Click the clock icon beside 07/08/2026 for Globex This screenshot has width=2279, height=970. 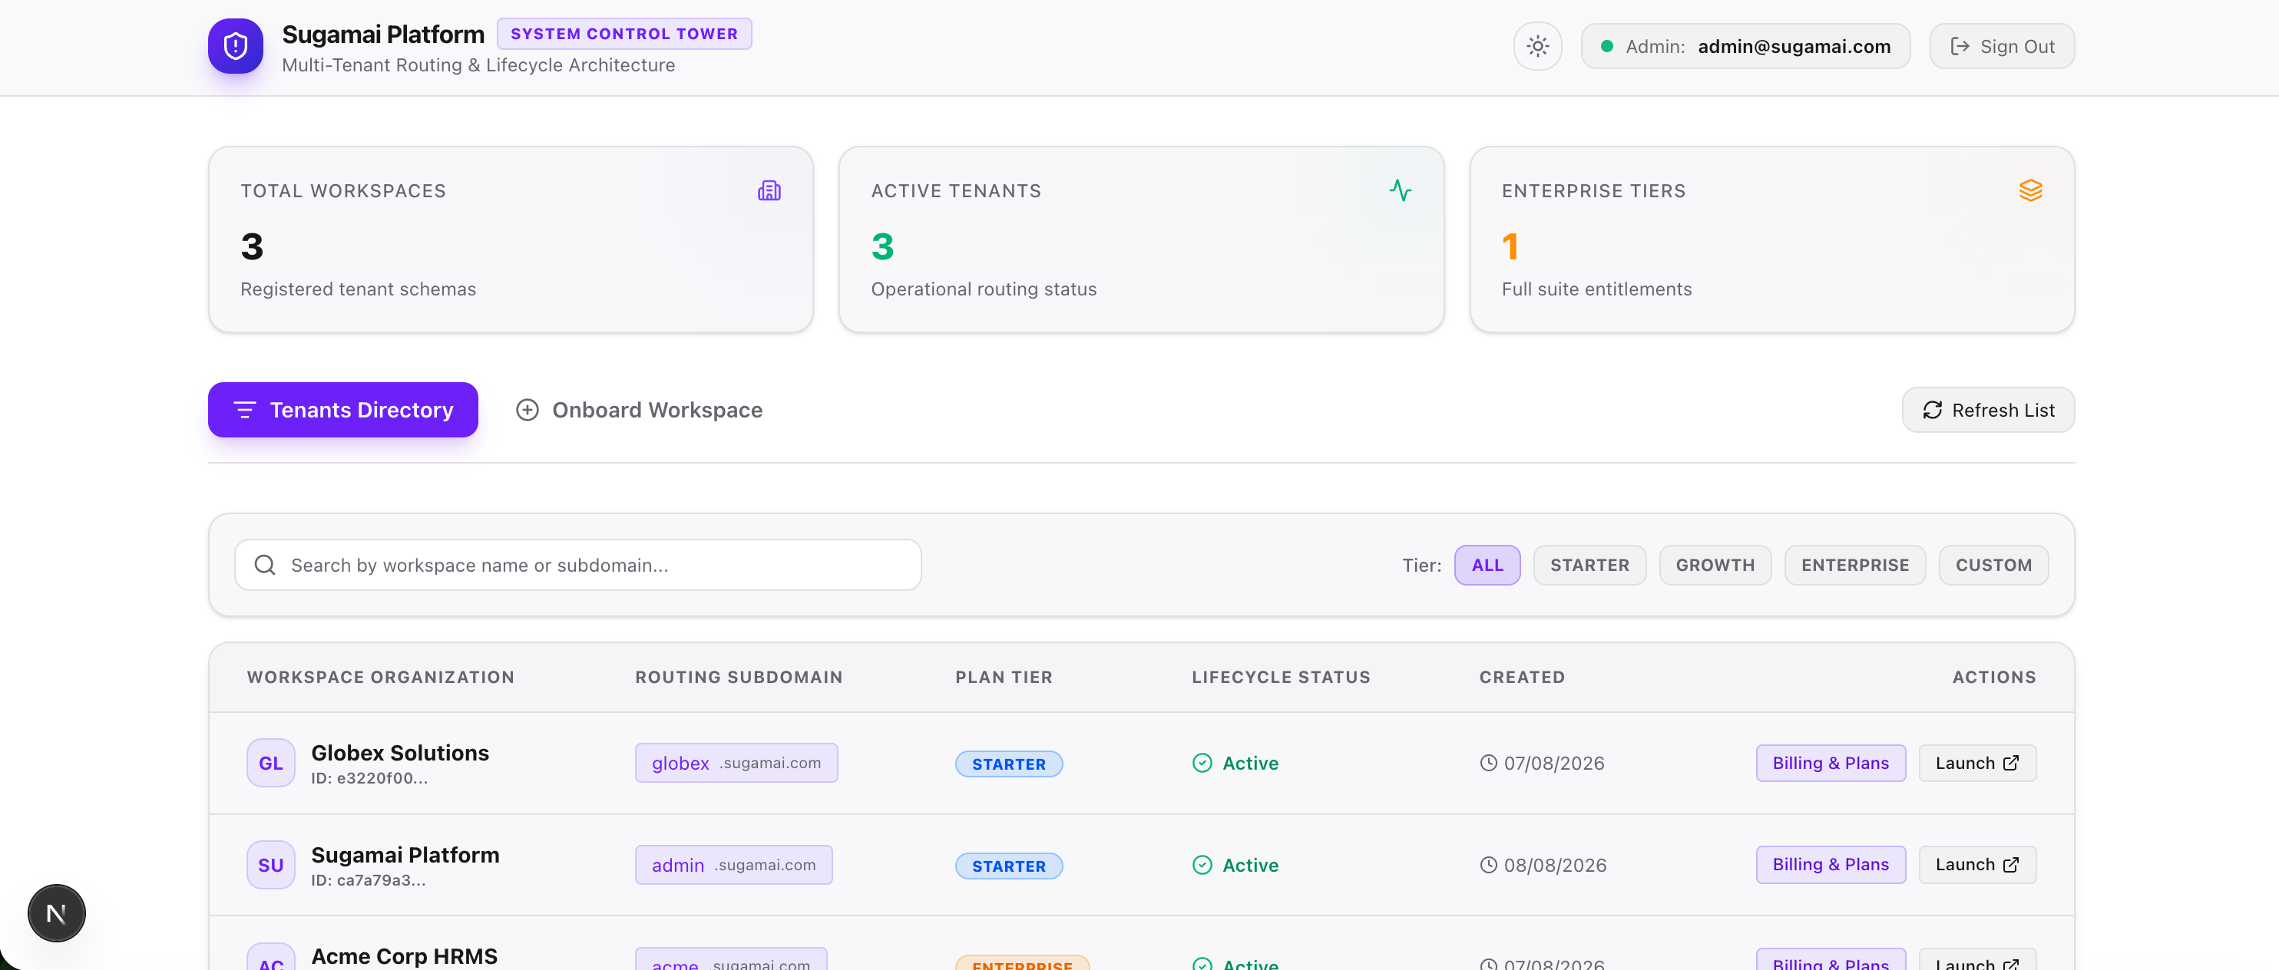coord(1488,763)
